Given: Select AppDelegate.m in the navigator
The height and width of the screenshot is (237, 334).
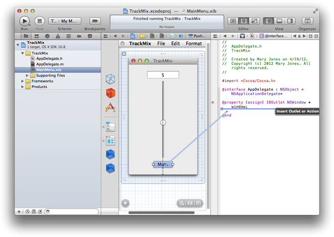Looking at the screenshot, I should pos(49,64).
